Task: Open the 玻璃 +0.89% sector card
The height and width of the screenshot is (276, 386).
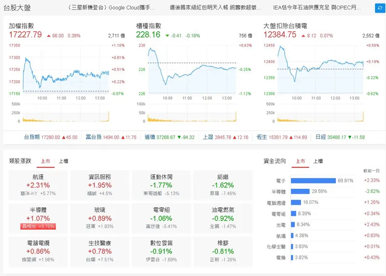Action: coord(100,219)
